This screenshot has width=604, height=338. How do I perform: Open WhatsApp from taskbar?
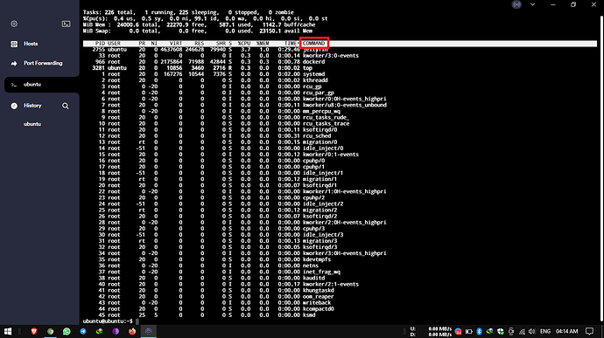[67, 332]
